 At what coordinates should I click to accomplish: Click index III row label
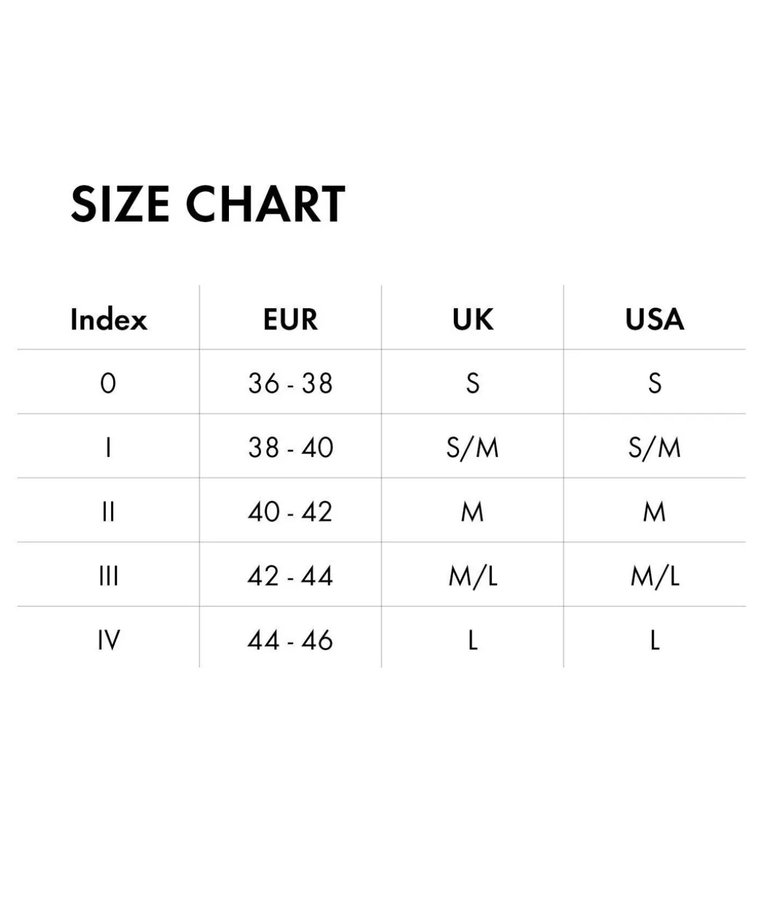[109, 576]
